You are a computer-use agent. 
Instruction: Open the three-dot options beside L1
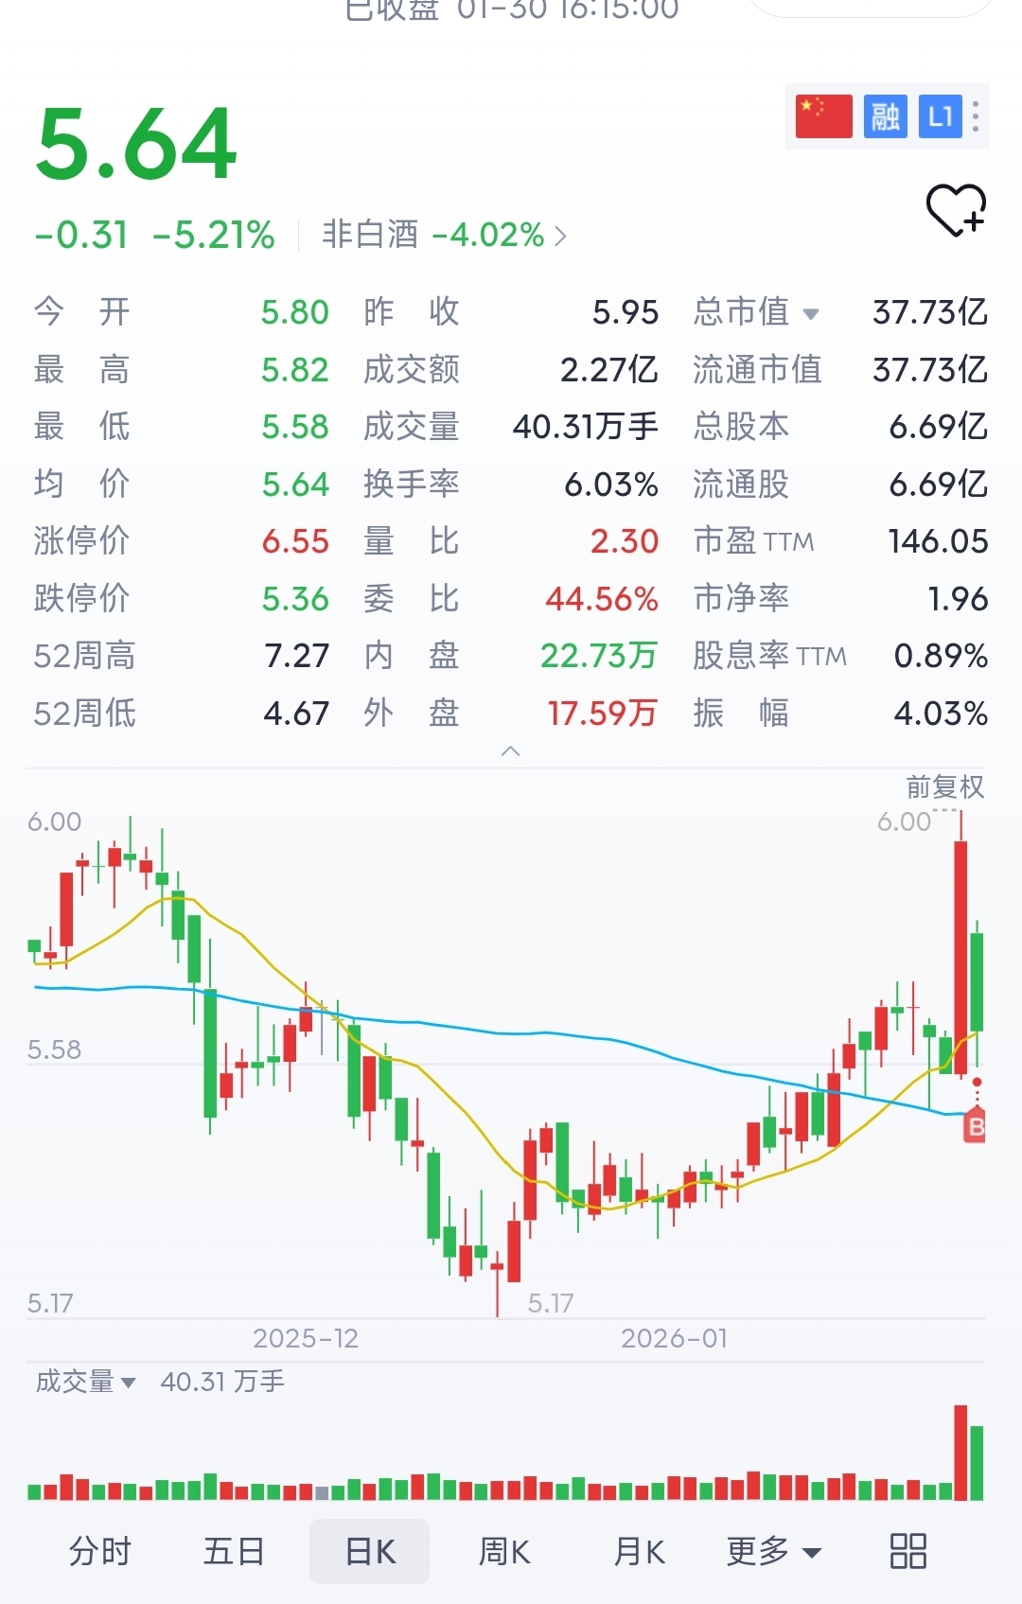tap(976, 116)
